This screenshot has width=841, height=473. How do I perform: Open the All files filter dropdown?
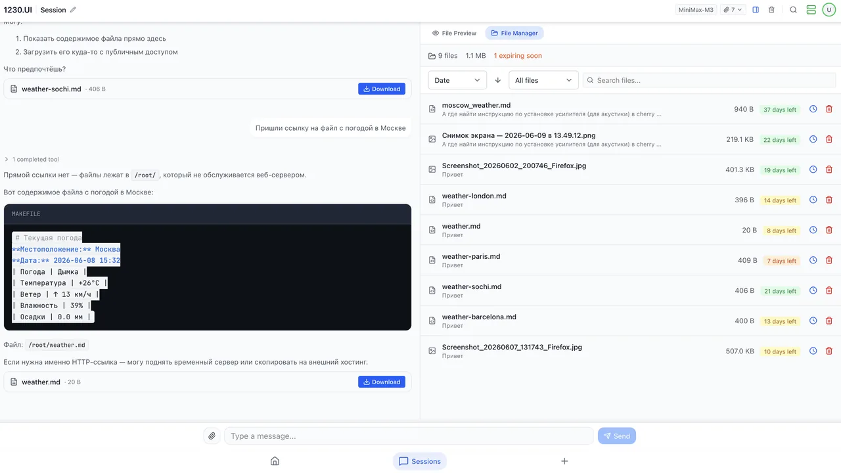(x=543, y=80)
